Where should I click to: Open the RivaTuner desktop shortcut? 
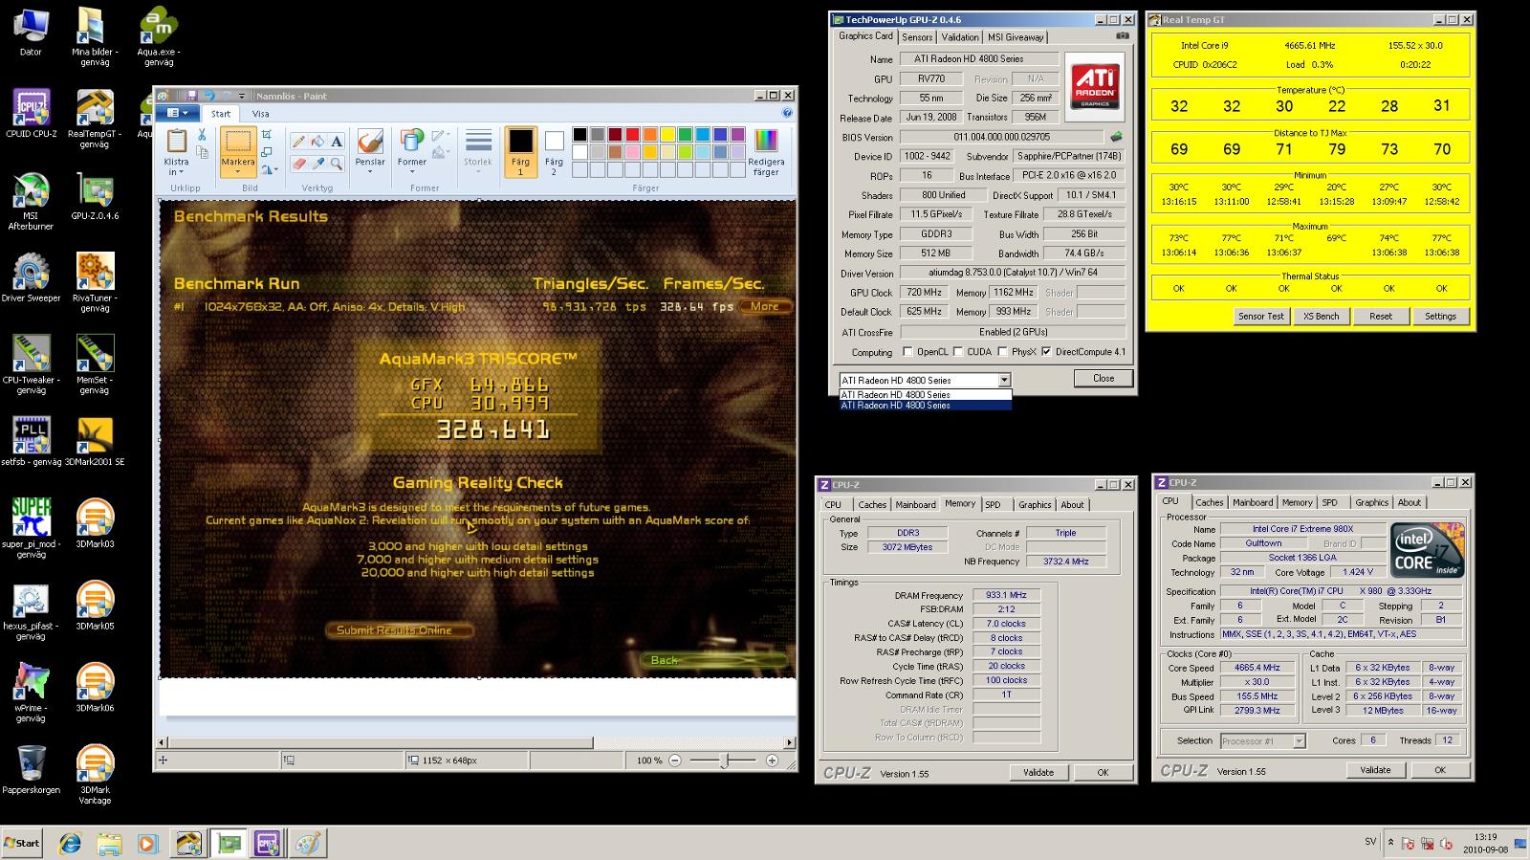point(95,282)
